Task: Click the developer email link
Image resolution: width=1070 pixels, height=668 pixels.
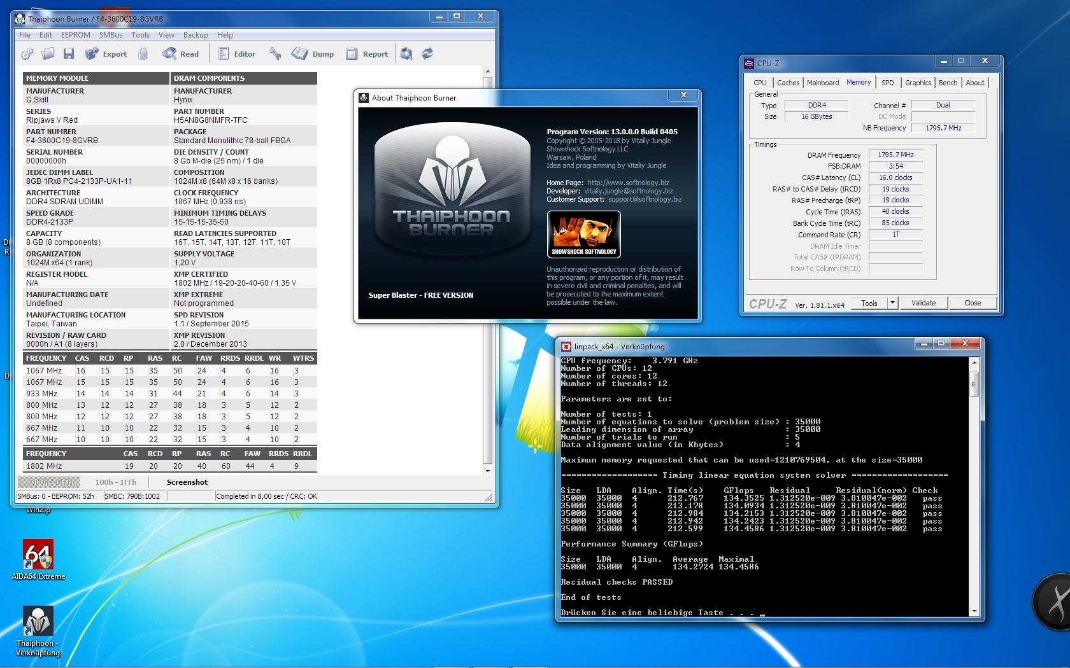Action: pos(629,191)
